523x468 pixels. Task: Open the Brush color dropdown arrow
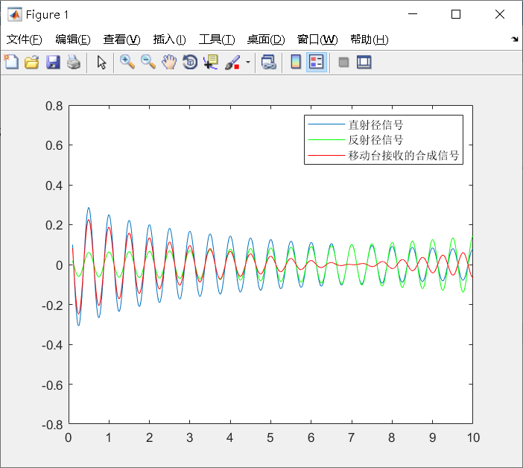(x=248, y=63)
